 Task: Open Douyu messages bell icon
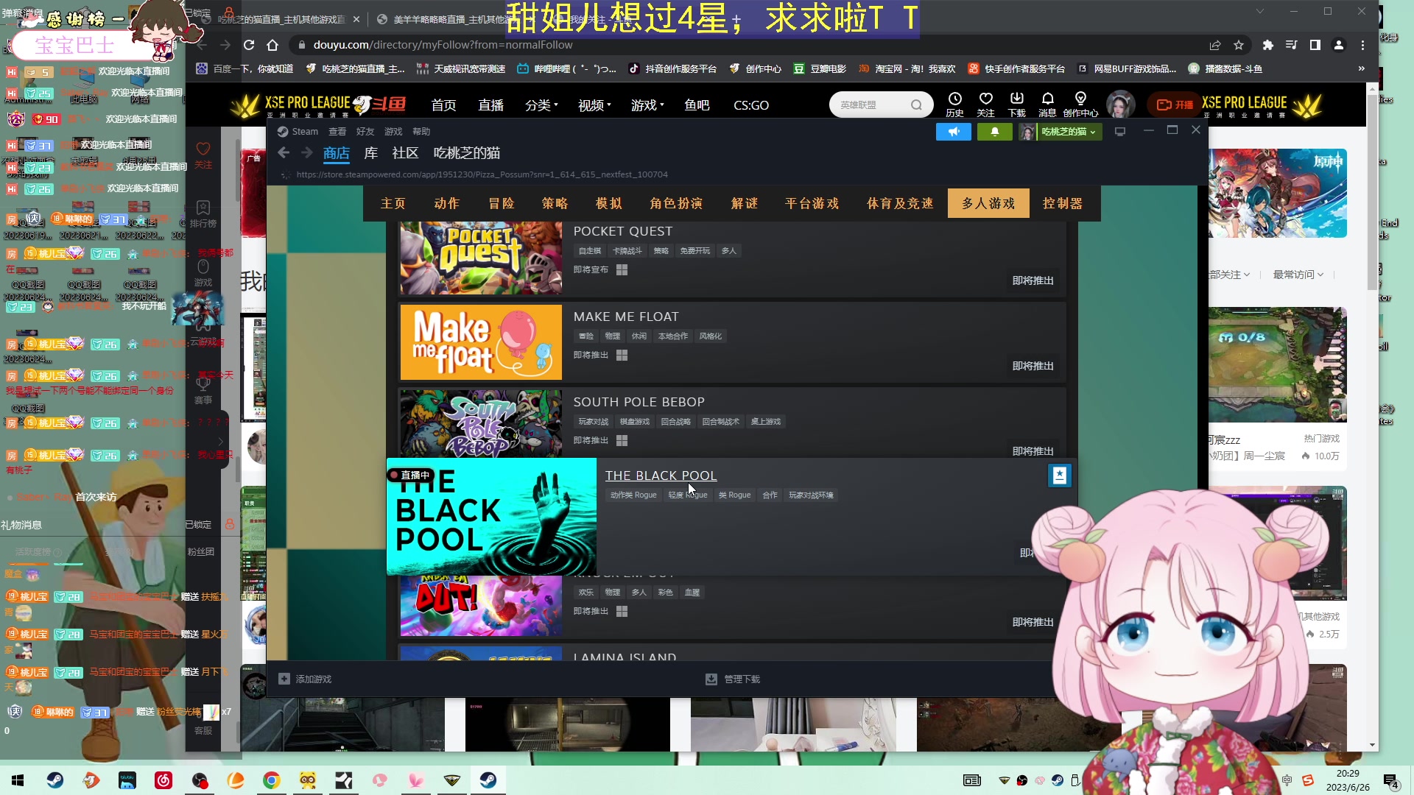1047,99
